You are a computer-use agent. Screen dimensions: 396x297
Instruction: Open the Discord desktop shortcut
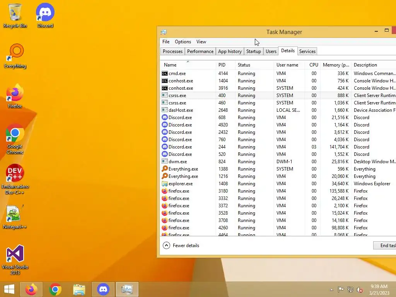coord(45,15)
